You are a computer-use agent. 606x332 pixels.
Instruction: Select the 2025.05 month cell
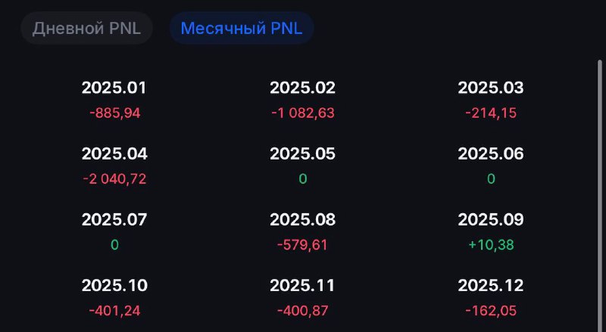[x=302, y=166]
